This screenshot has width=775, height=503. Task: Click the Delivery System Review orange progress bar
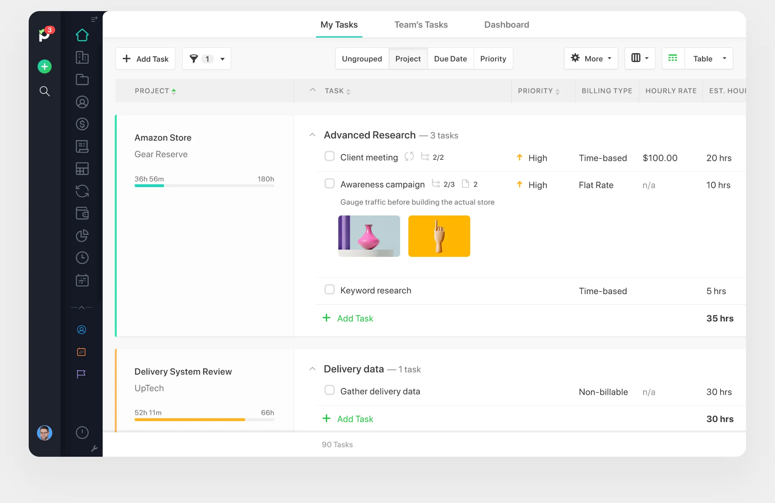pos(190,420)
